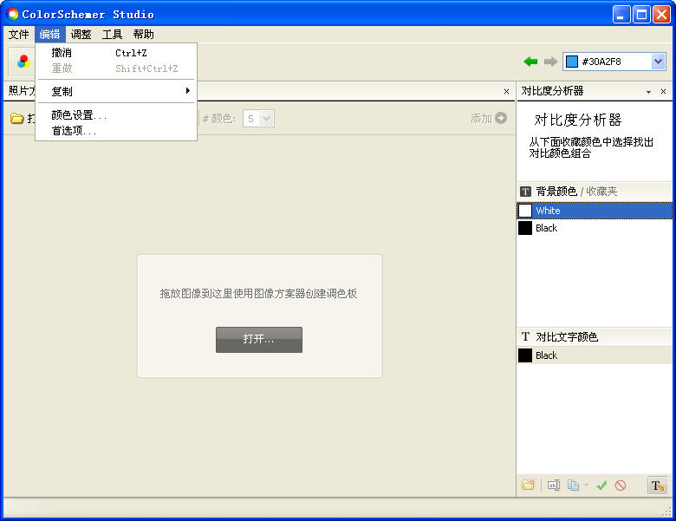Viewport: 676px width, 521px height.
Task: Click the 添加 button
Action: 489,118
